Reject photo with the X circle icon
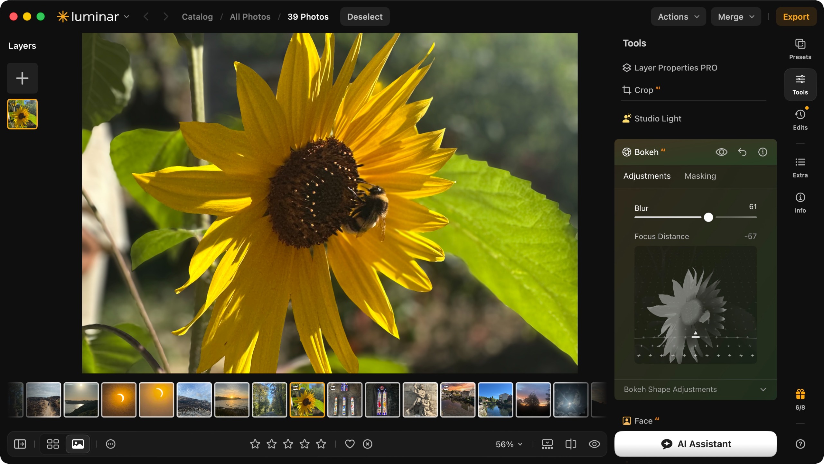 [367, 444]
